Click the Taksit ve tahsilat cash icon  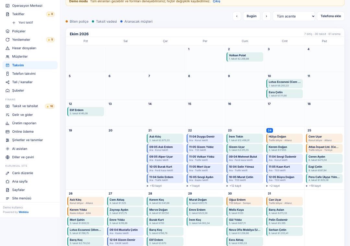pyautogui.click(x=7, y=106)
